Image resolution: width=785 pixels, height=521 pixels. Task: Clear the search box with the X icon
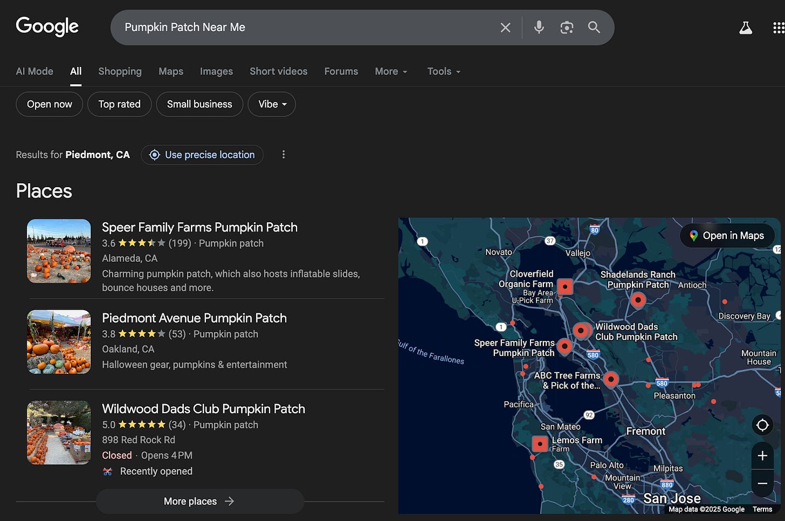pyautogui.click(x=505, y=28)
